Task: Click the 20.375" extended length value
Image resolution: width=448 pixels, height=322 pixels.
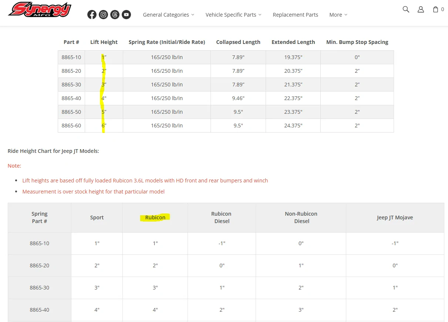Action: coord(293,71)
